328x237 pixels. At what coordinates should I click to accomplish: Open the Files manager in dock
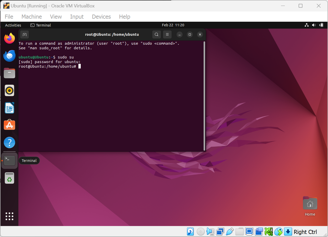[9, 73]
